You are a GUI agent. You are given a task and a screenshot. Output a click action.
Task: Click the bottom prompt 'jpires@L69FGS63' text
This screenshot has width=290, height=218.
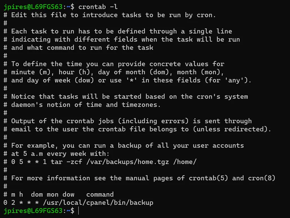tap(33, 211)
